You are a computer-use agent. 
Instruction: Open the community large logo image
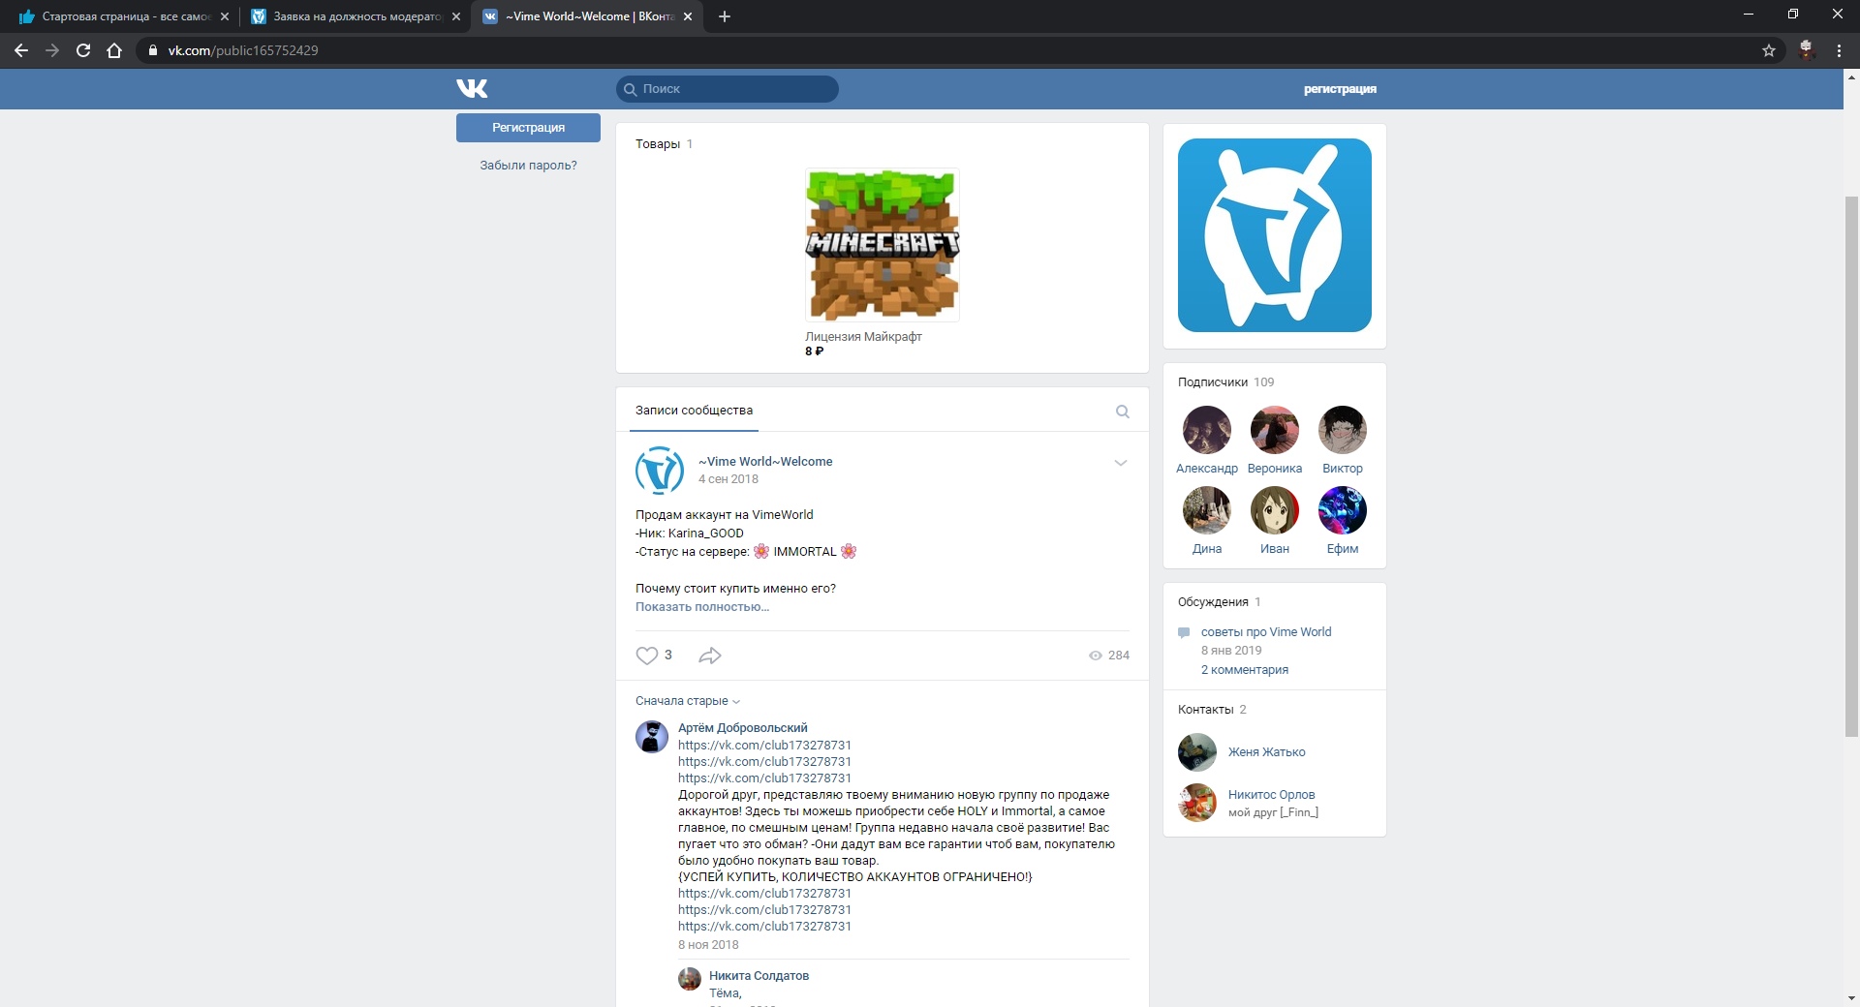pos(1275,235)
